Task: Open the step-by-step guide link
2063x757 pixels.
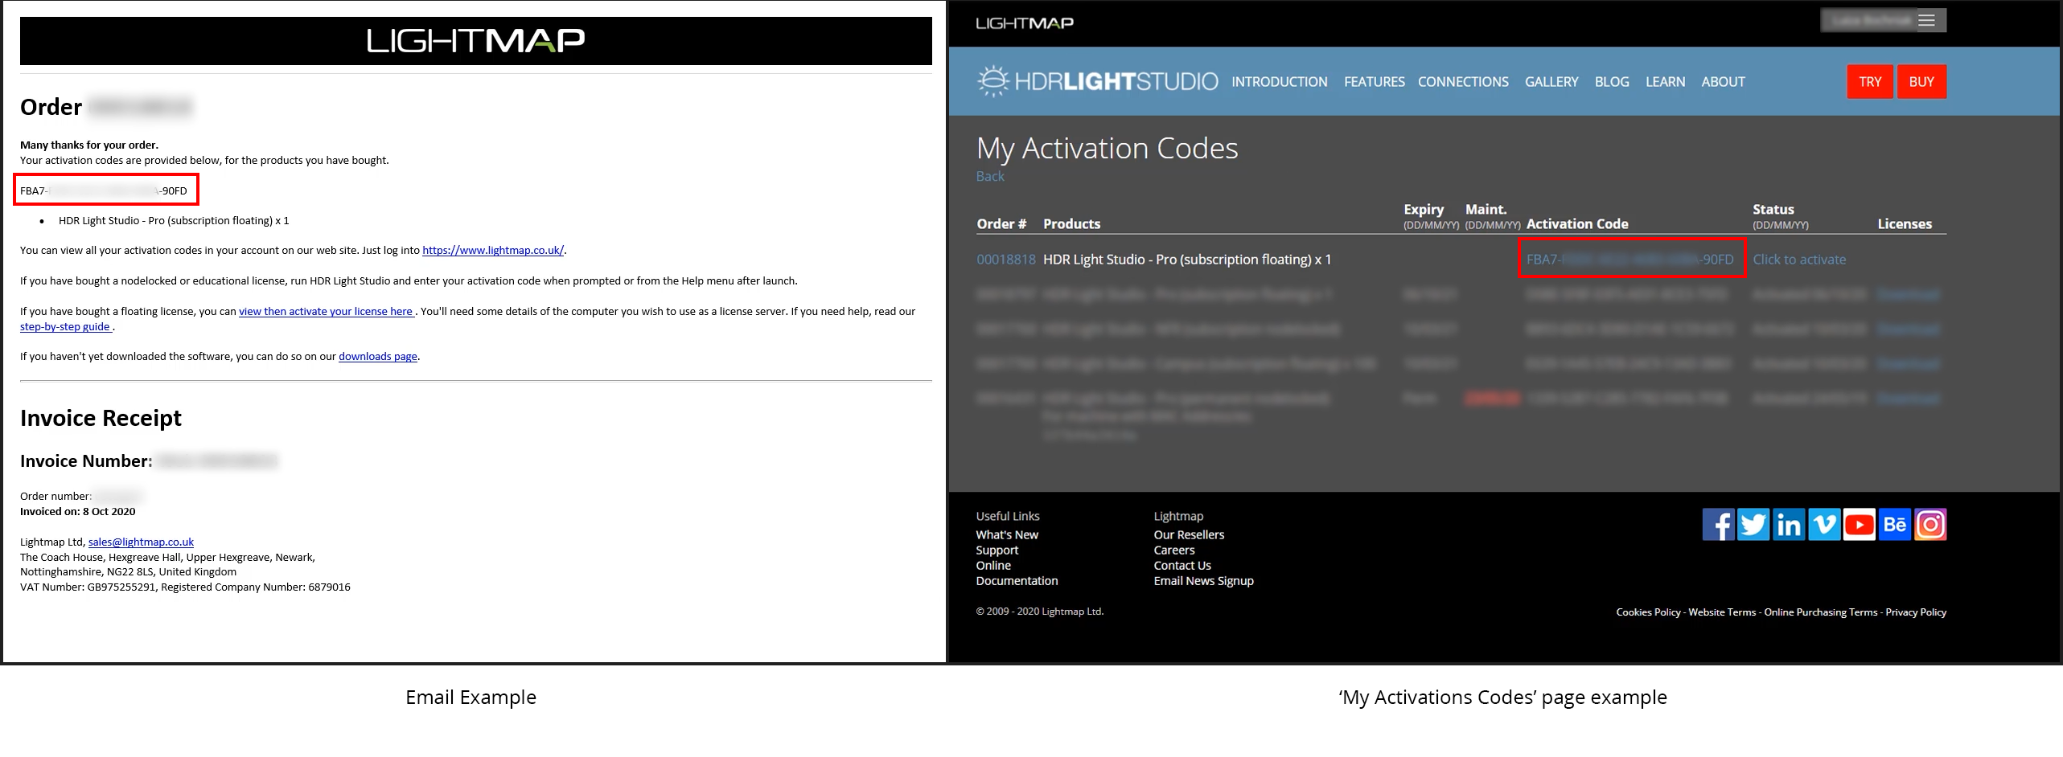Action: (65, 326)
